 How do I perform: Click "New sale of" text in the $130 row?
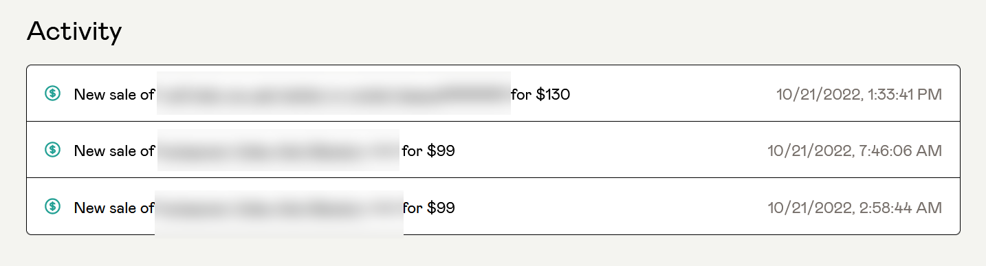tap(114, 94)
